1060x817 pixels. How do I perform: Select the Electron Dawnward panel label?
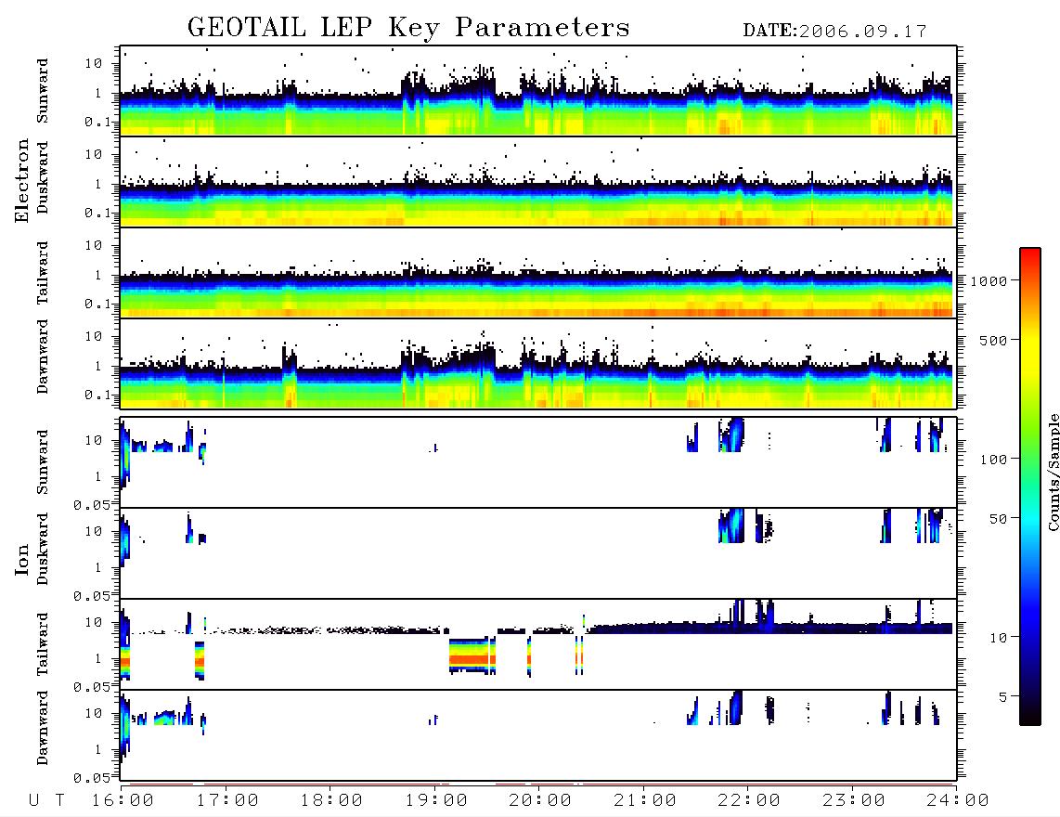coord(43,357)
